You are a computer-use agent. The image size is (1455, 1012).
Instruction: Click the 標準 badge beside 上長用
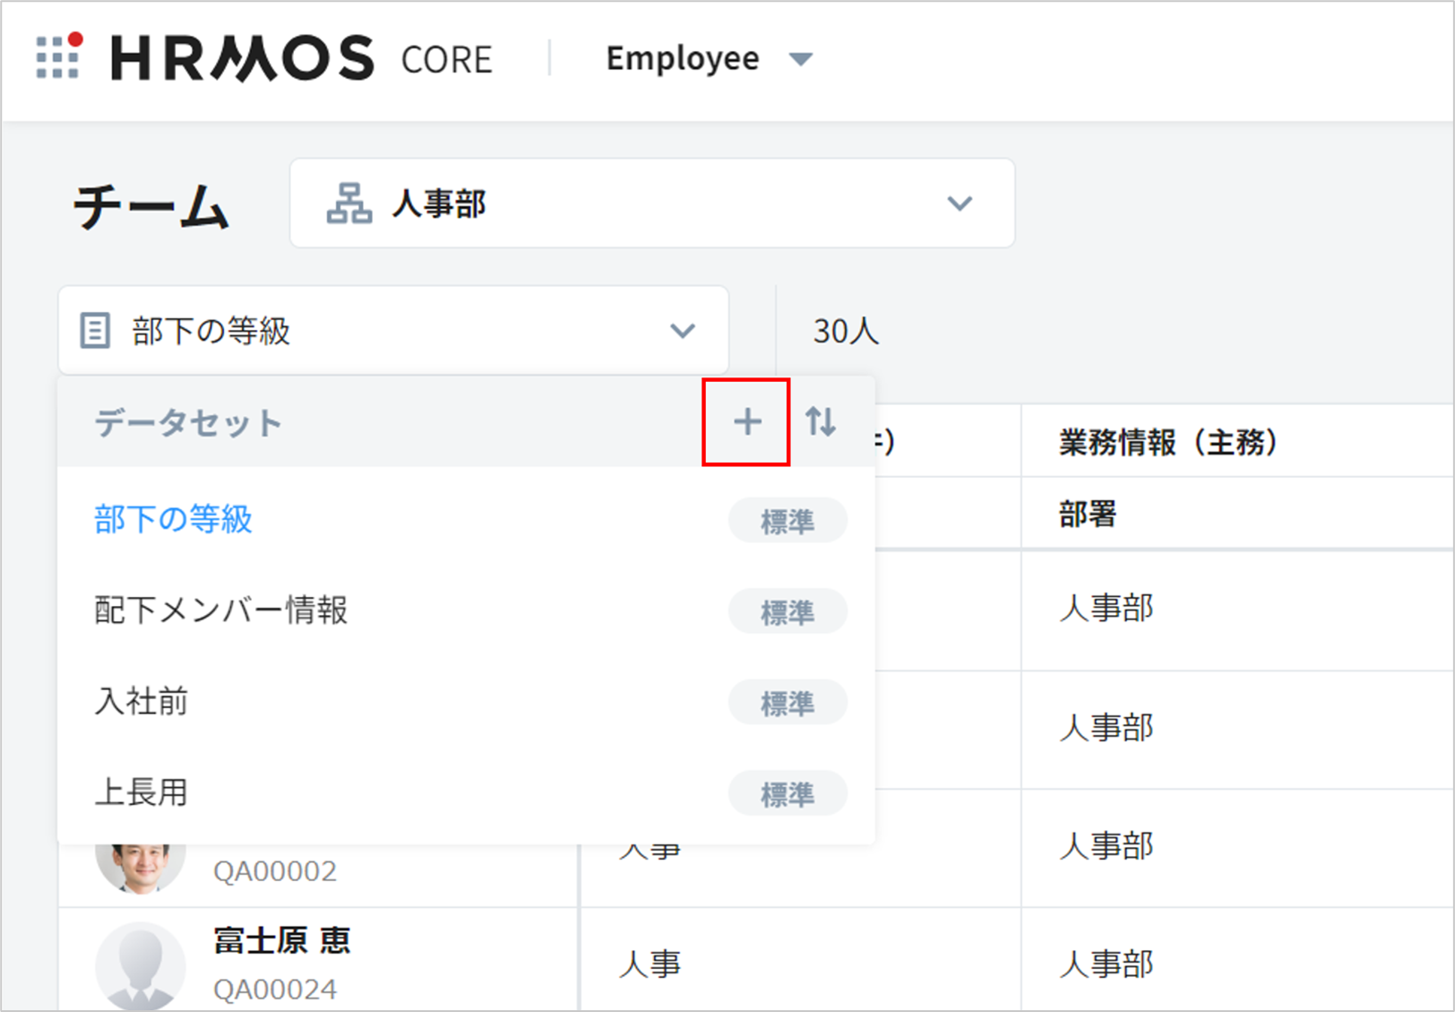point(787,794)
